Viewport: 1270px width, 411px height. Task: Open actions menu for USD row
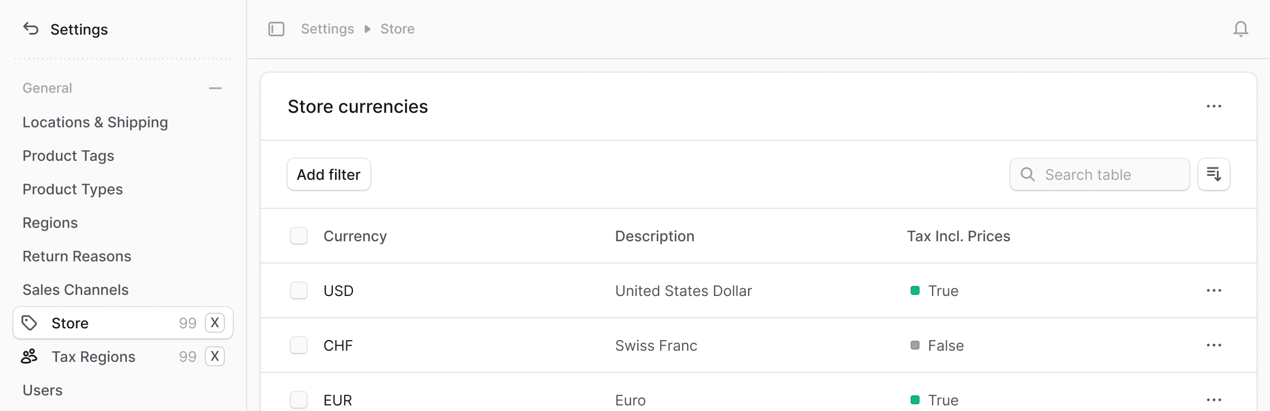[x=1213, y=290]
